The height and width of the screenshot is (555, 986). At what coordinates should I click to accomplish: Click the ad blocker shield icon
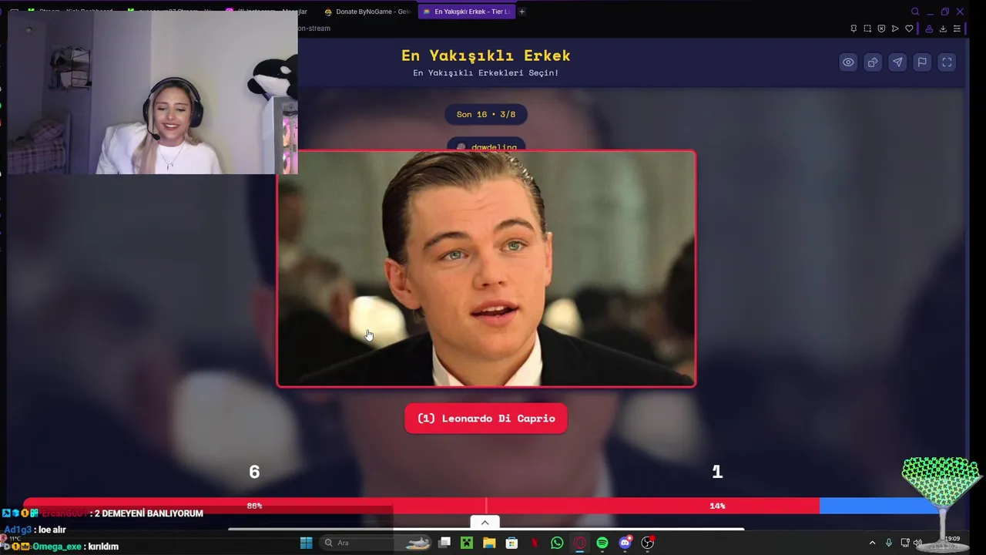(x=881, y=29)
